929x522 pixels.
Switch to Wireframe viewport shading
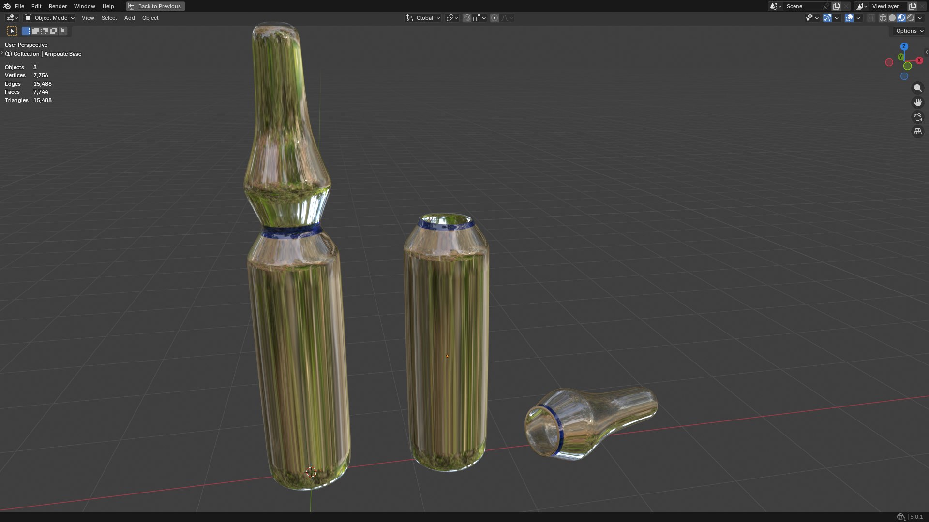[883, 18]
